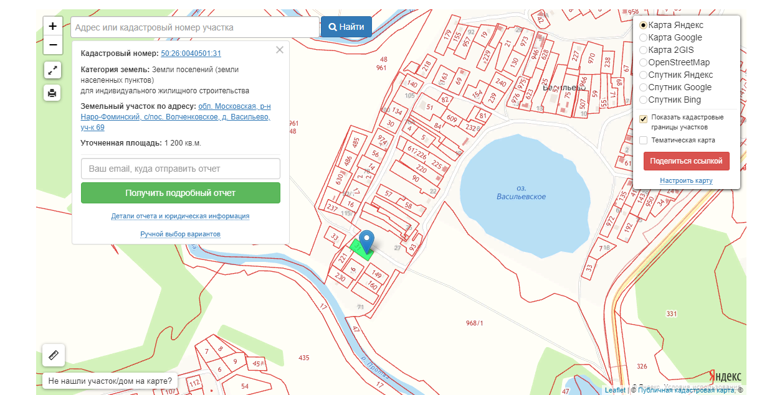Select Карта Google radio option

[644, 37]
